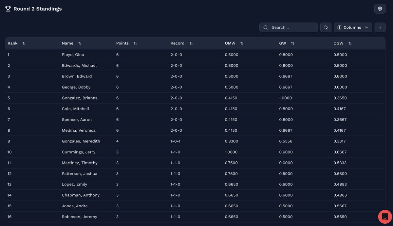393x226 pixels.
Task: Open the red chat widget button
Action: [x=385, y=217]
